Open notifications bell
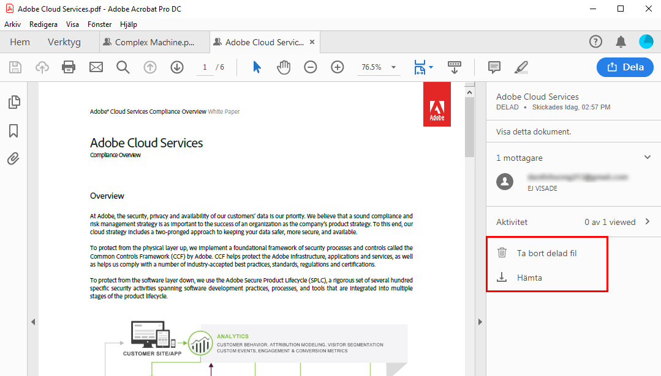The image size is (661, 376). coord(621,42)
